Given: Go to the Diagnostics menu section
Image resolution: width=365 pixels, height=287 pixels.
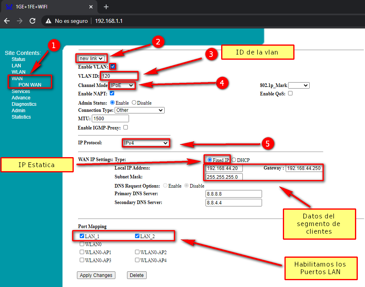Looking at the screenshot, I should pos(24,104).
